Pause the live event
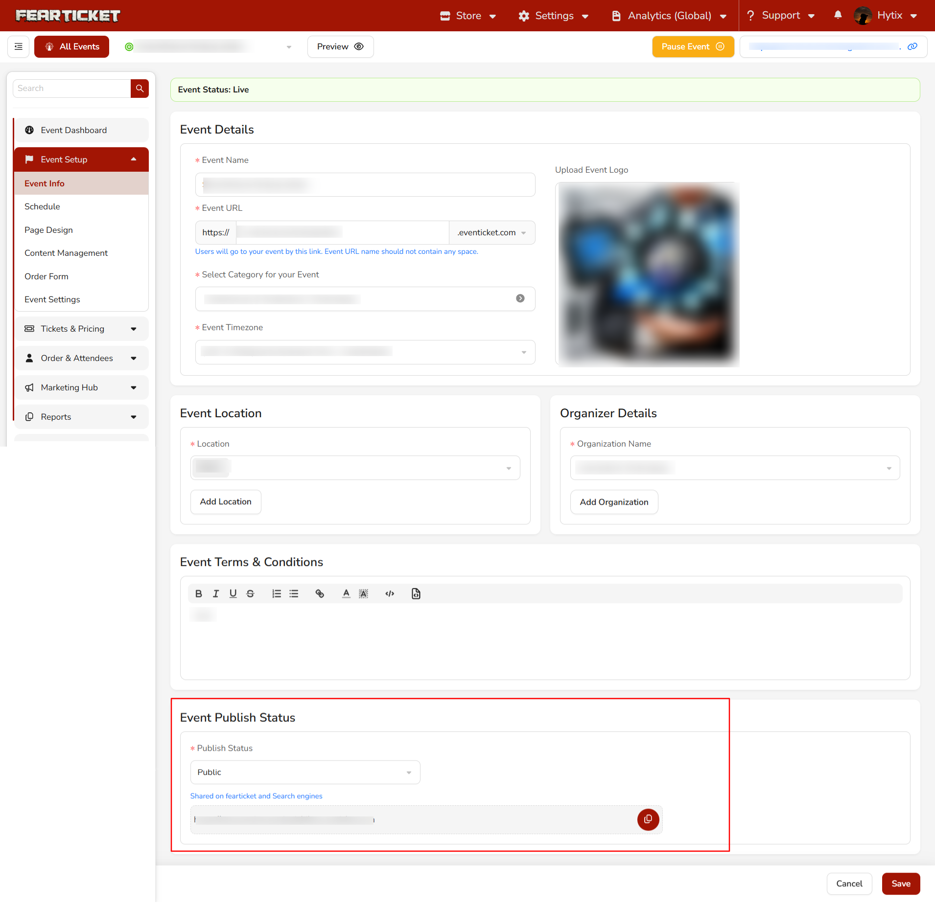 [693, 46]
